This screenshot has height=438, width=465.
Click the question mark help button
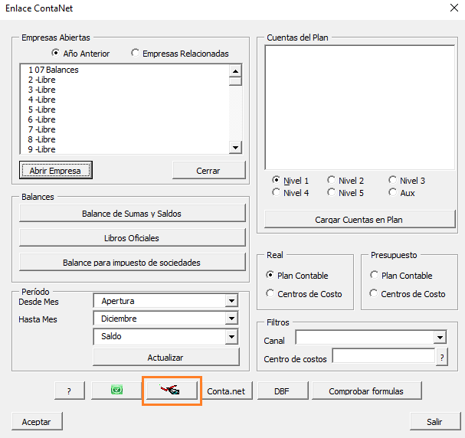click(70, 391)
